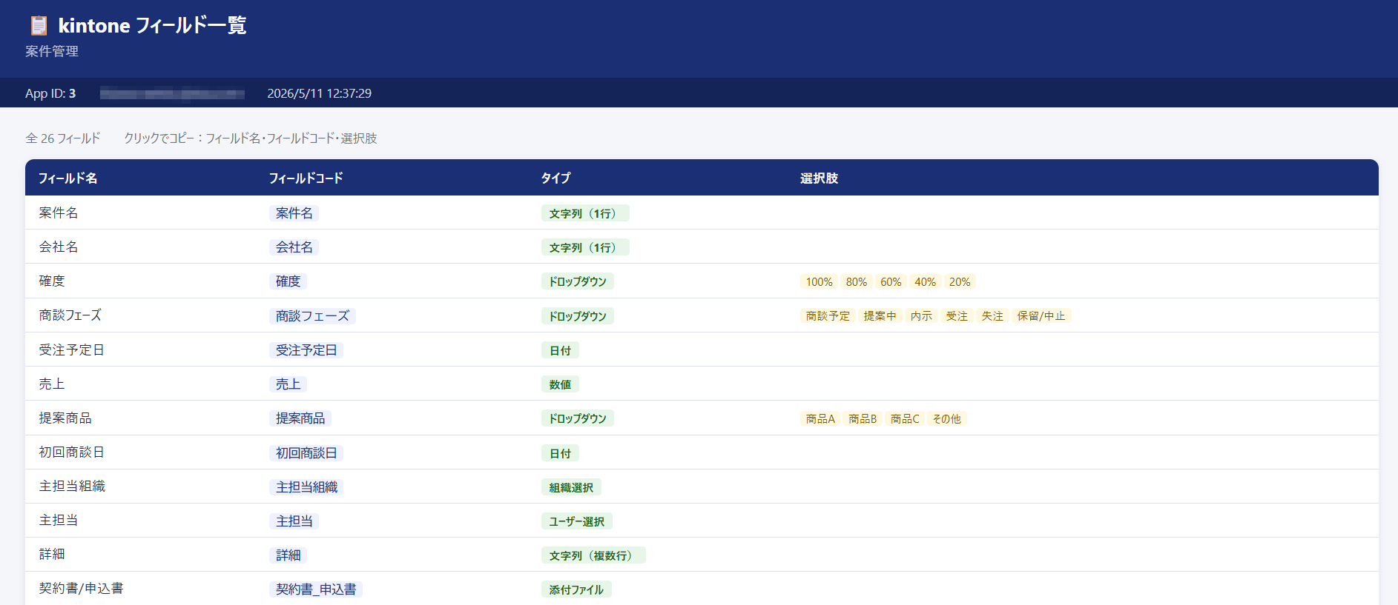Copy the field code chip '受注予定日'
The image size is (1398, 605).
[x=306, y=350]
